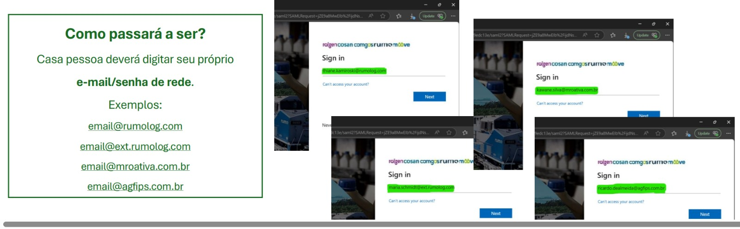740x229 pixels.
Task: Click favorite star in kawane.silva window address bar
Action: [x=597, y=35]
